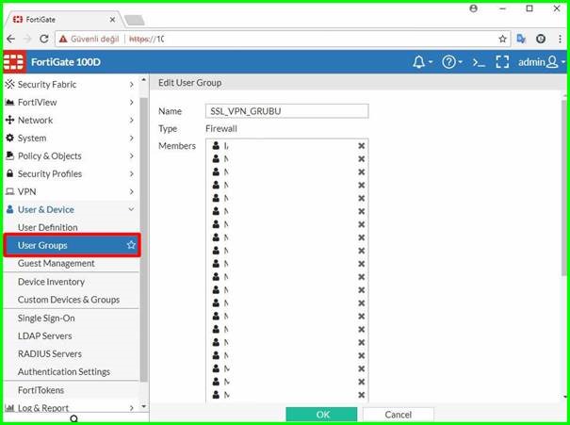
Task: Click sidebar scroll up arrow
Action: pyautogui.click(x=144, y=79)
